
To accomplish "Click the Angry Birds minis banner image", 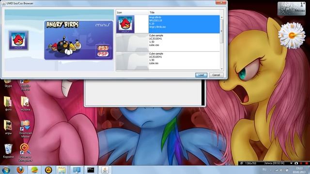I will point(78,40).
